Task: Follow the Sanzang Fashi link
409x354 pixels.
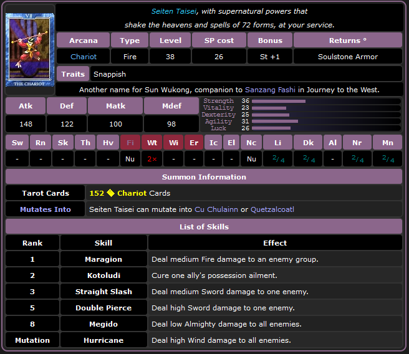Action: [x=272, y=90]
